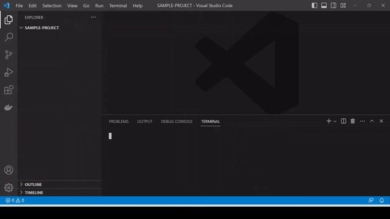Open the Docker view icon
Screen dimensions: 390x219
click(x=9, y=107)
